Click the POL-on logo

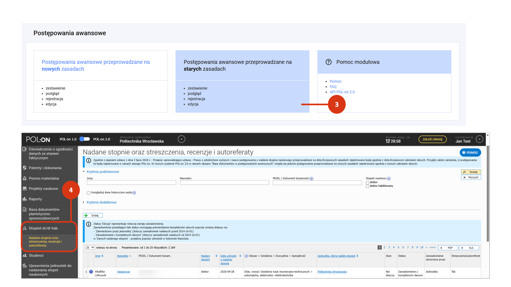(38, 140)
